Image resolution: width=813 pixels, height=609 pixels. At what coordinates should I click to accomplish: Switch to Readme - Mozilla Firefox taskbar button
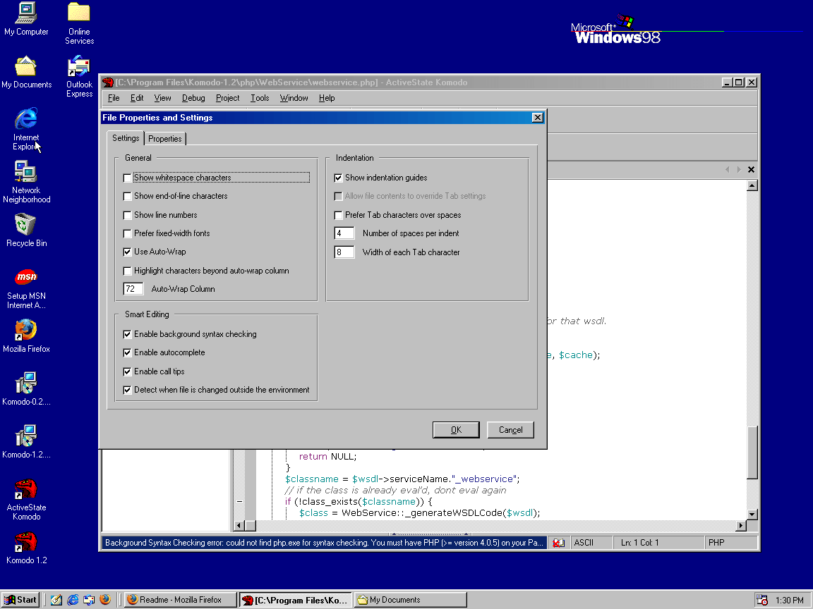[x=181, y=600]
